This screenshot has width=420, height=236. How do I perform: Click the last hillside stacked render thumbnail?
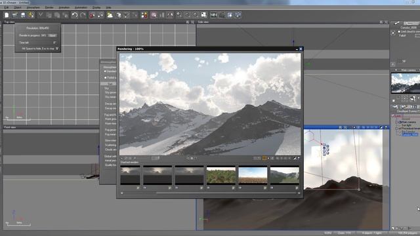[285, 175]
